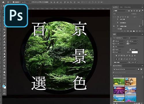144x104 pixels.
Task: Go to the Home screen icon
Action: [x=3, y=2]
